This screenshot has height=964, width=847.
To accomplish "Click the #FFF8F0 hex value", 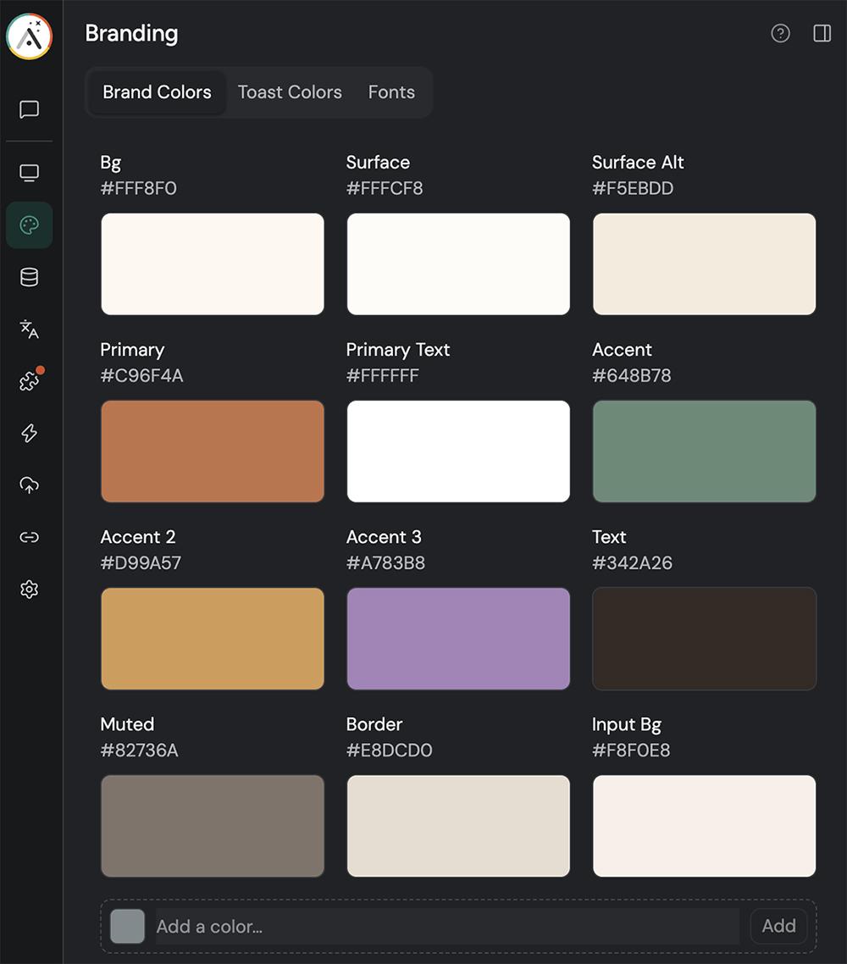I will pos(138,188).
